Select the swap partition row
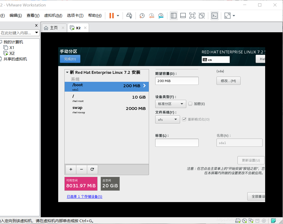The image size is (283, 224). (107, 109)
